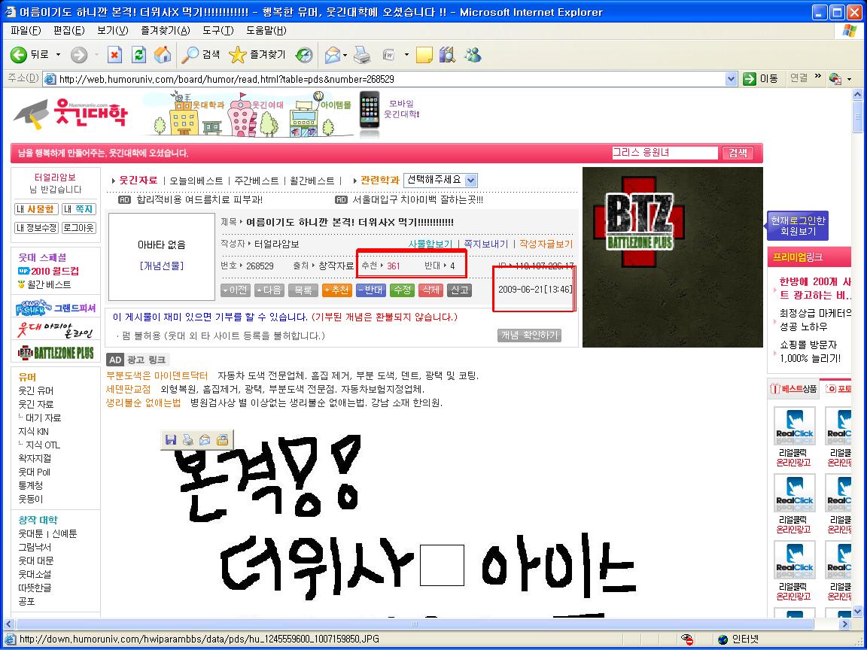The width and height of the screenshot is (867, 650).
Task: Click the Refresh page icon
Action: pos(138,54)
